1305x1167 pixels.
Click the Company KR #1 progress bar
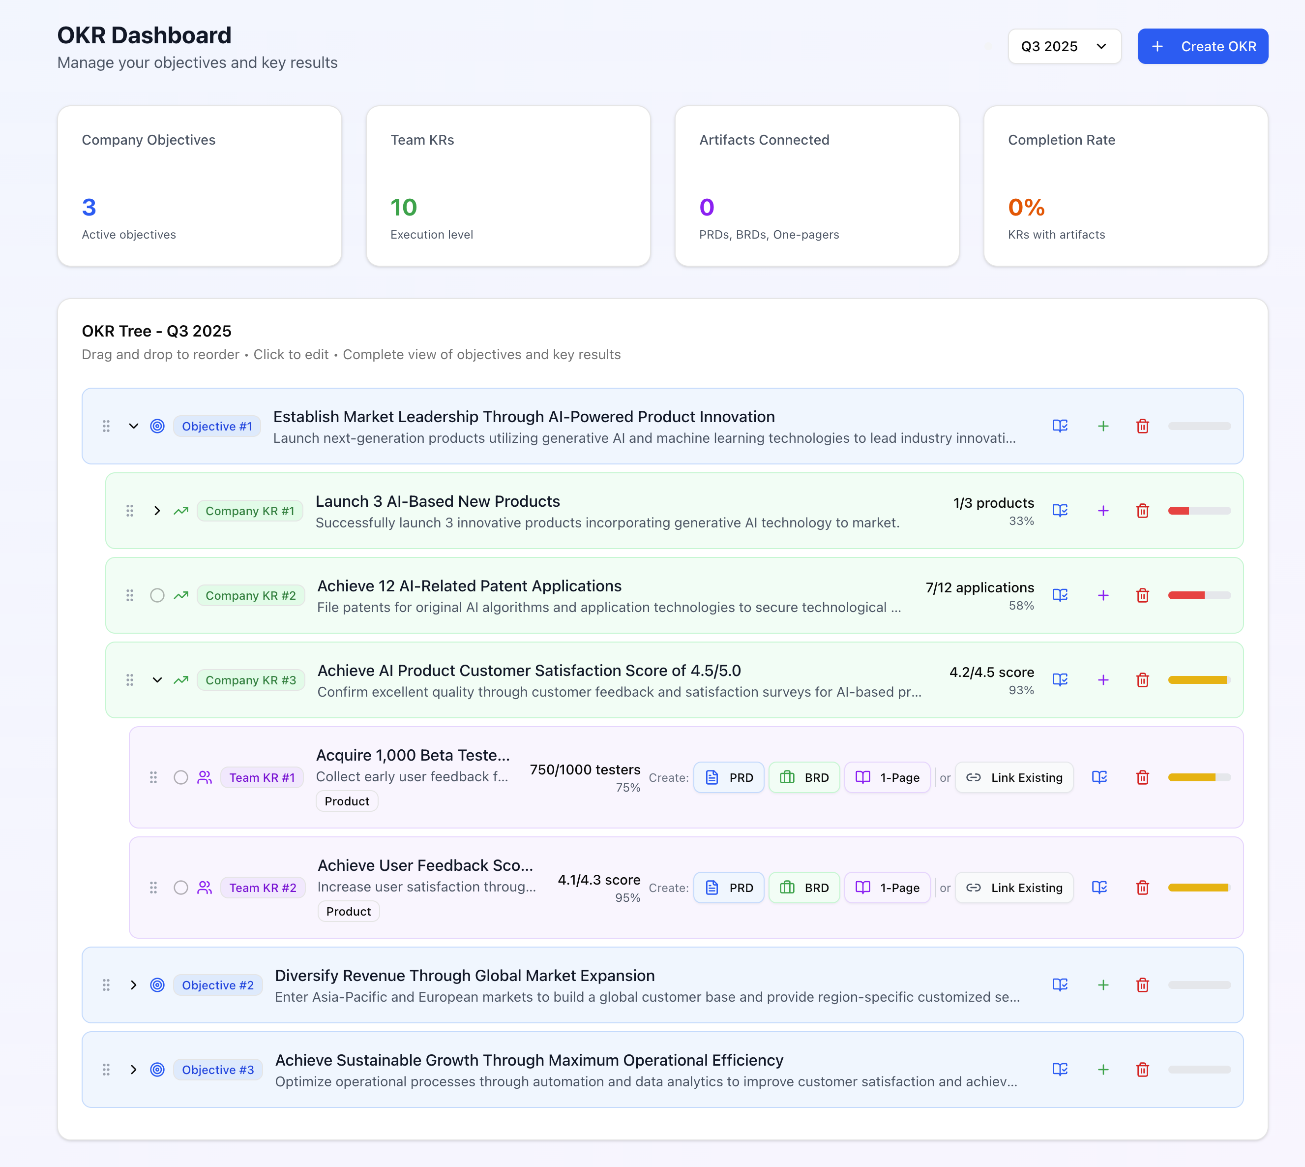[1199, 510]
